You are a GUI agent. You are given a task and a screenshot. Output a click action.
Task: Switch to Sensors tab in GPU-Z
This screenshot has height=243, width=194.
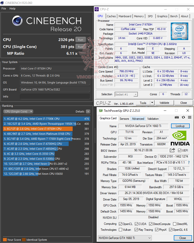[x=124, y=119]
